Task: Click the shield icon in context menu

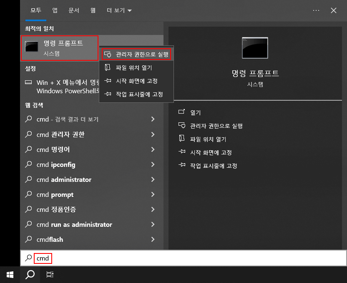Action: coord(108,54)
